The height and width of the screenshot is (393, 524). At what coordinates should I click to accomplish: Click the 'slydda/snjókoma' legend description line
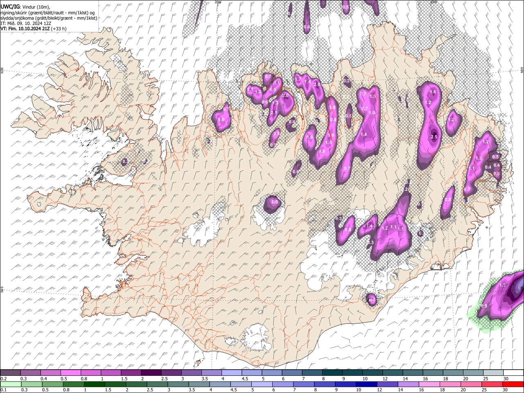[x=49, y=18]
